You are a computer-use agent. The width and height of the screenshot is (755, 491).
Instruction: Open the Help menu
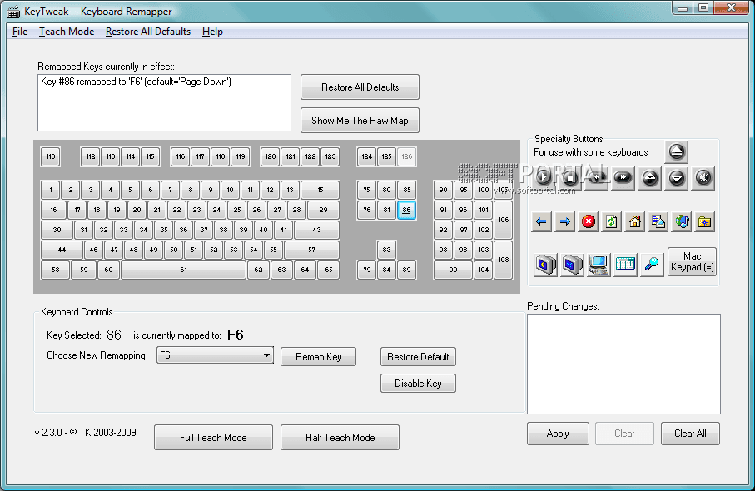[x=212, y=32]
